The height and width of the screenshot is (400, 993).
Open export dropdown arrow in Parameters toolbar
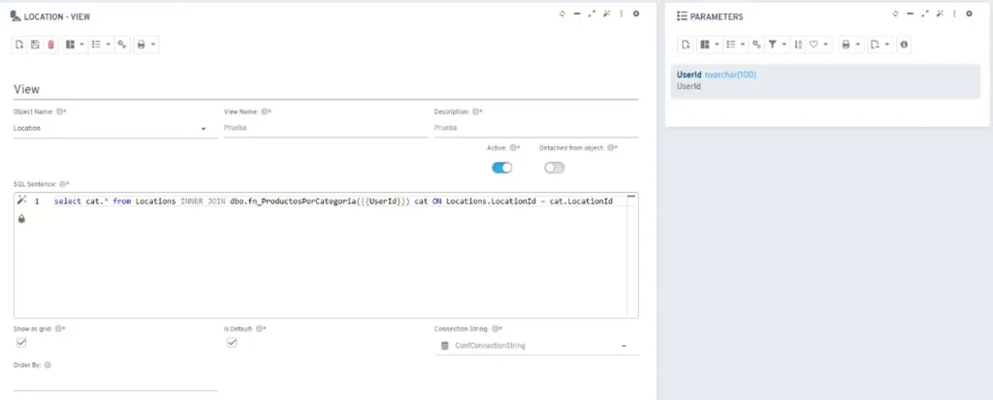pyautogui.click(x=887, y=45)
